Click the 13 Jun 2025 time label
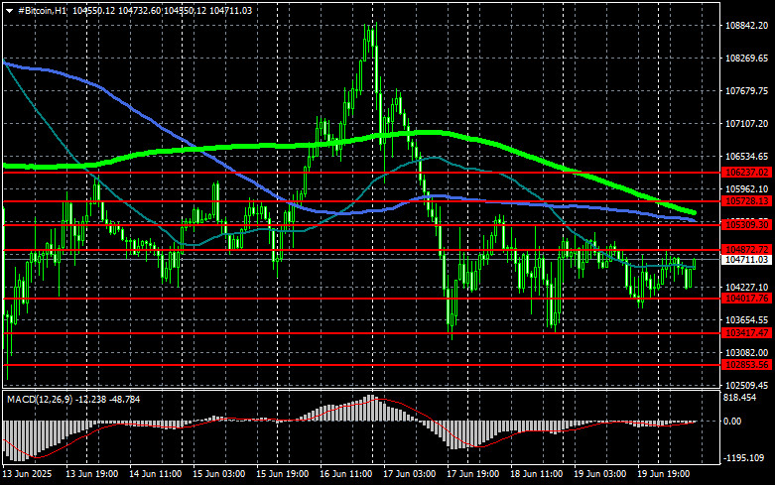This screenshot has height=485, width=775. (x=27, y=474)
